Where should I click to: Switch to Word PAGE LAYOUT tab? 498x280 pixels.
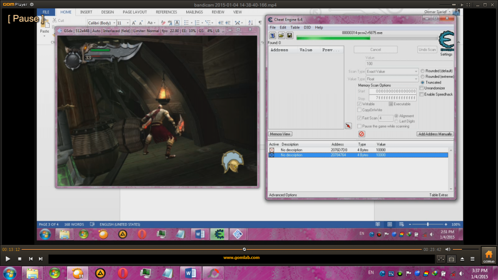(x=135, y=12)
